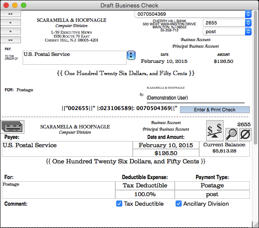Click the dollar balance scale icon

pos(215,131)
